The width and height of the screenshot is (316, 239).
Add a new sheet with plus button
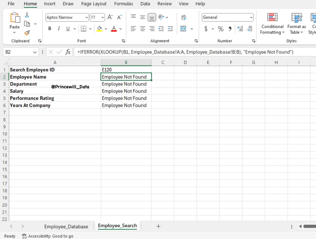pyautogui.click(x=158, y=226)
